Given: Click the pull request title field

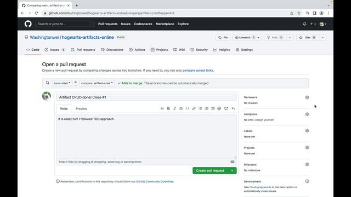Looking at the screenshot, I should [x=146, y=97].
